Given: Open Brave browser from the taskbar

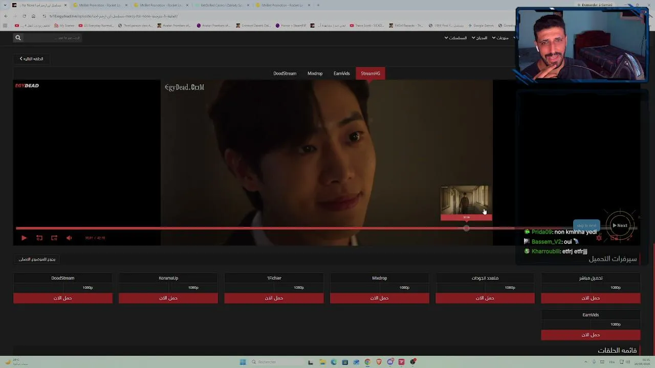Looking at the screenshot, I should click(379, 362).
